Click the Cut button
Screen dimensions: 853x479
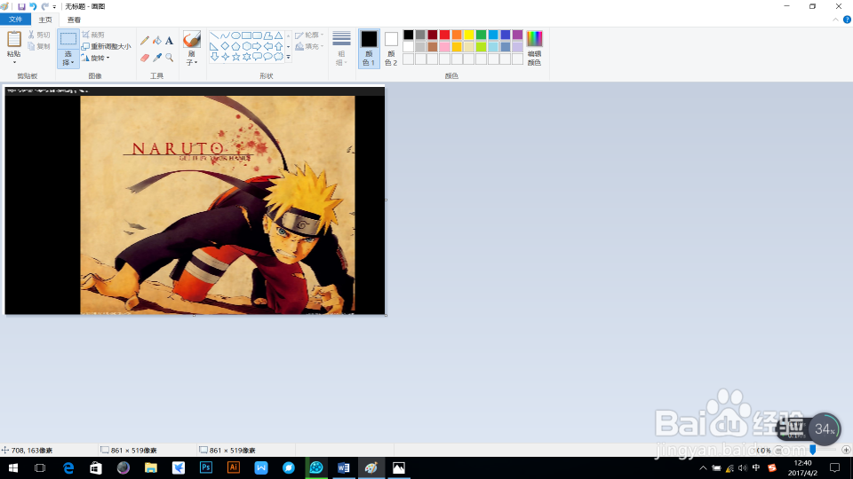[x=39, y=35]
